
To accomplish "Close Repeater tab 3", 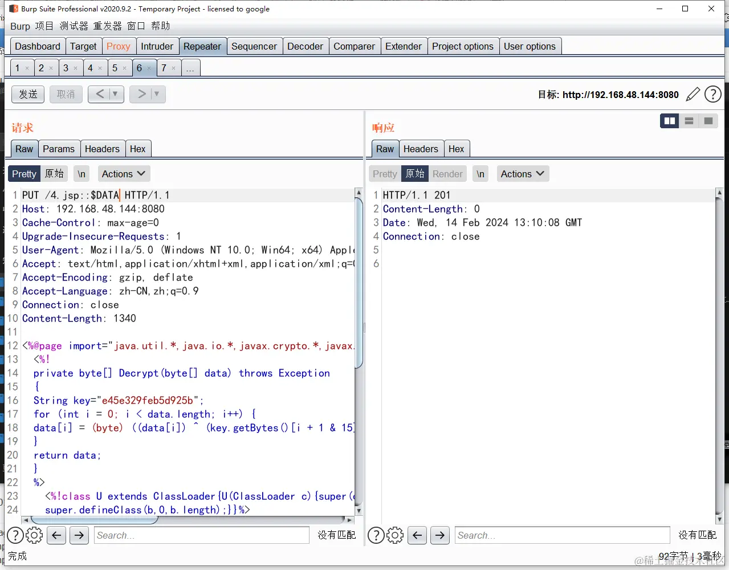I will (x=75, y=68).
